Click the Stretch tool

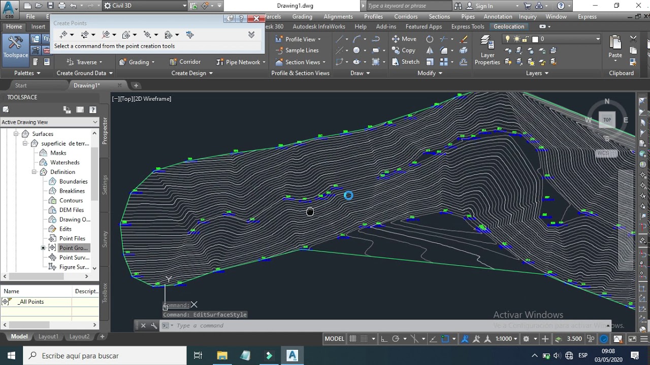click(x=406, y=62)
